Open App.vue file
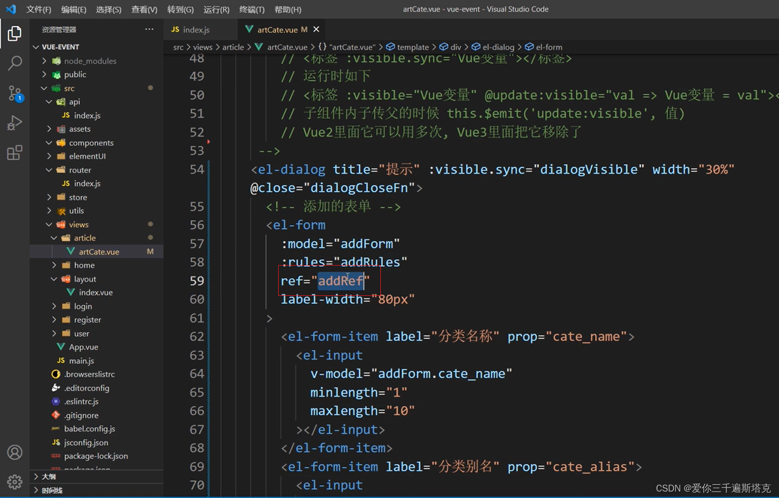Screen dimensions: 779x498 (x=83, y=347)
